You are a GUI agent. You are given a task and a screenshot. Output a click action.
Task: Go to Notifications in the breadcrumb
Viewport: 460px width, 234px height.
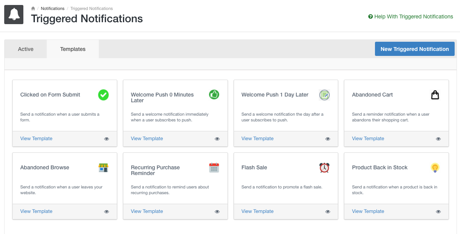pos(52,8)
